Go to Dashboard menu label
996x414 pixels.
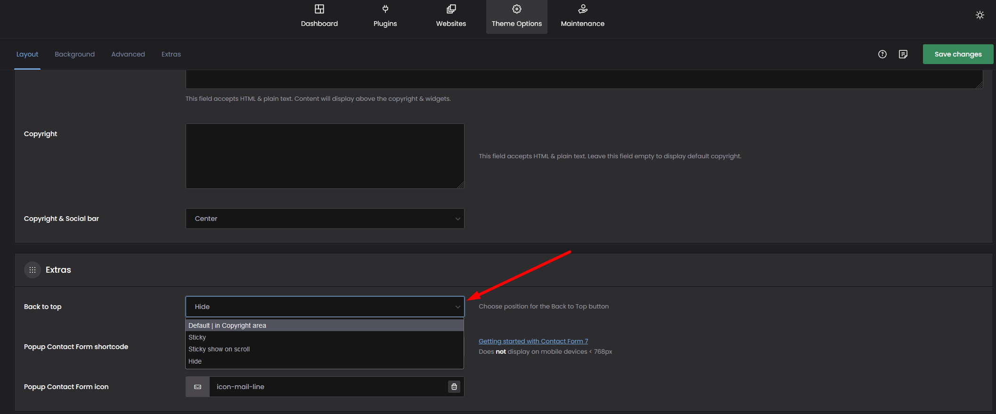coord(319,24)
